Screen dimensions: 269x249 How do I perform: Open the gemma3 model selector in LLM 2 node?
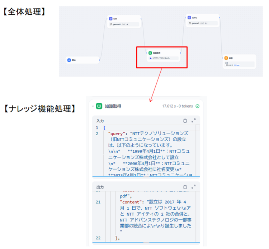click(x=203, y=23)
